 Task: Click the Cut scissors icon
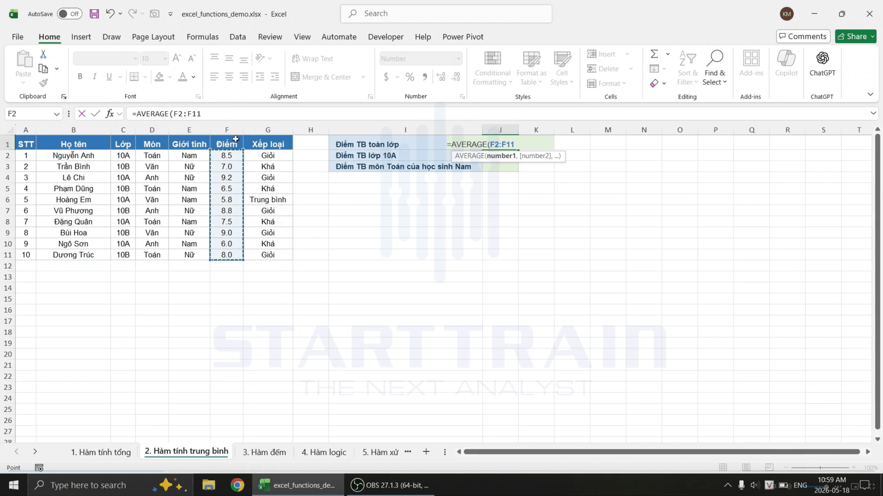click(43, 54)
